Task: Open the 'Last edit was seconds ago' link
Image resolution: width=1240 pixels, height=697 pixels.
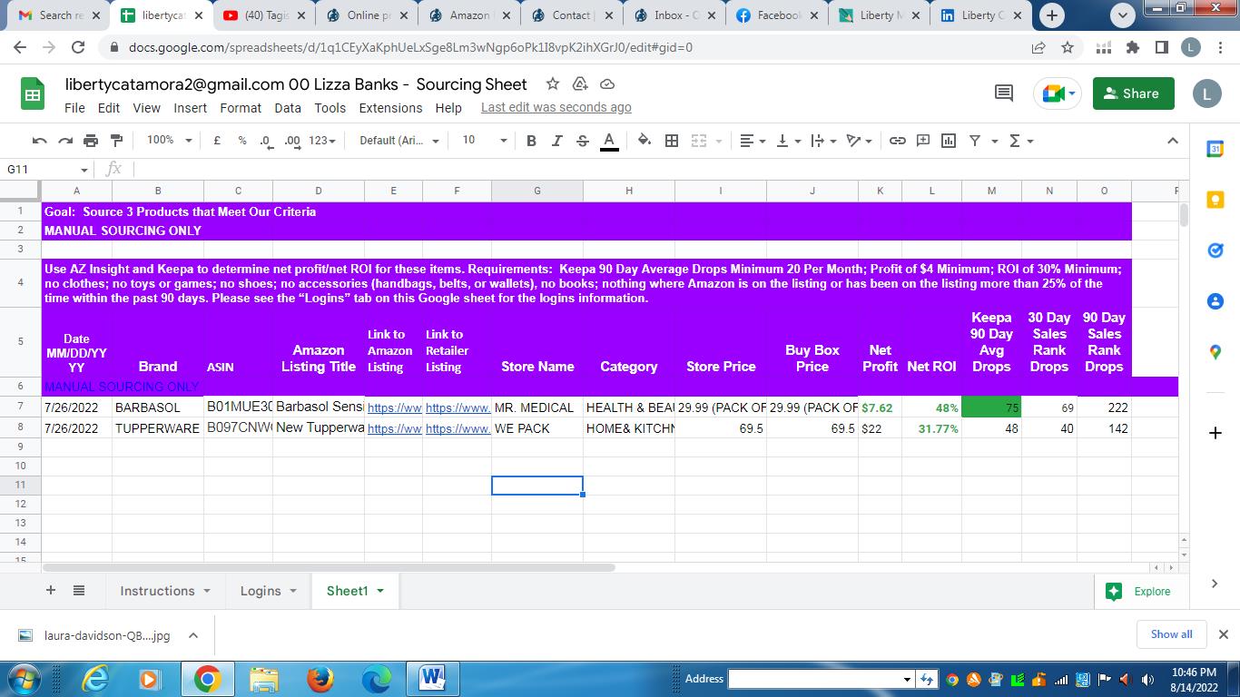Action: 556,107
